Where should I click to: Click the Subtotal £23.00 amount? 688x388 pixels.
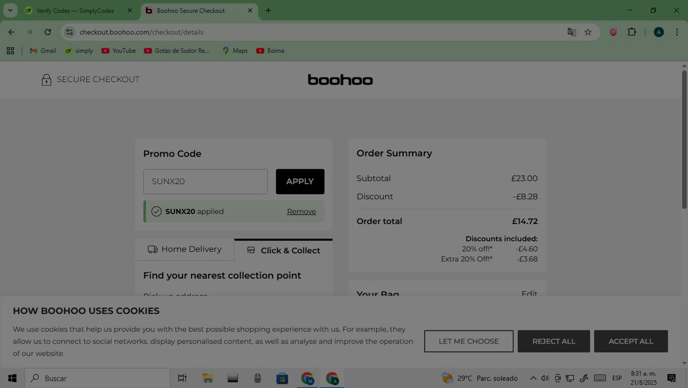[x=524, y=178]
